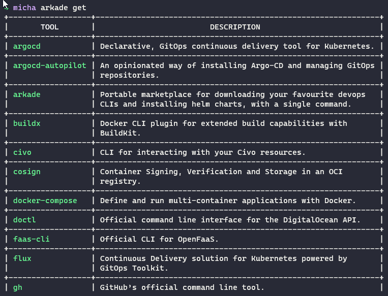The height and width of the screenshot is (296, 388).
Task: Select the doctl tool entry
Action: coord(24,220)
